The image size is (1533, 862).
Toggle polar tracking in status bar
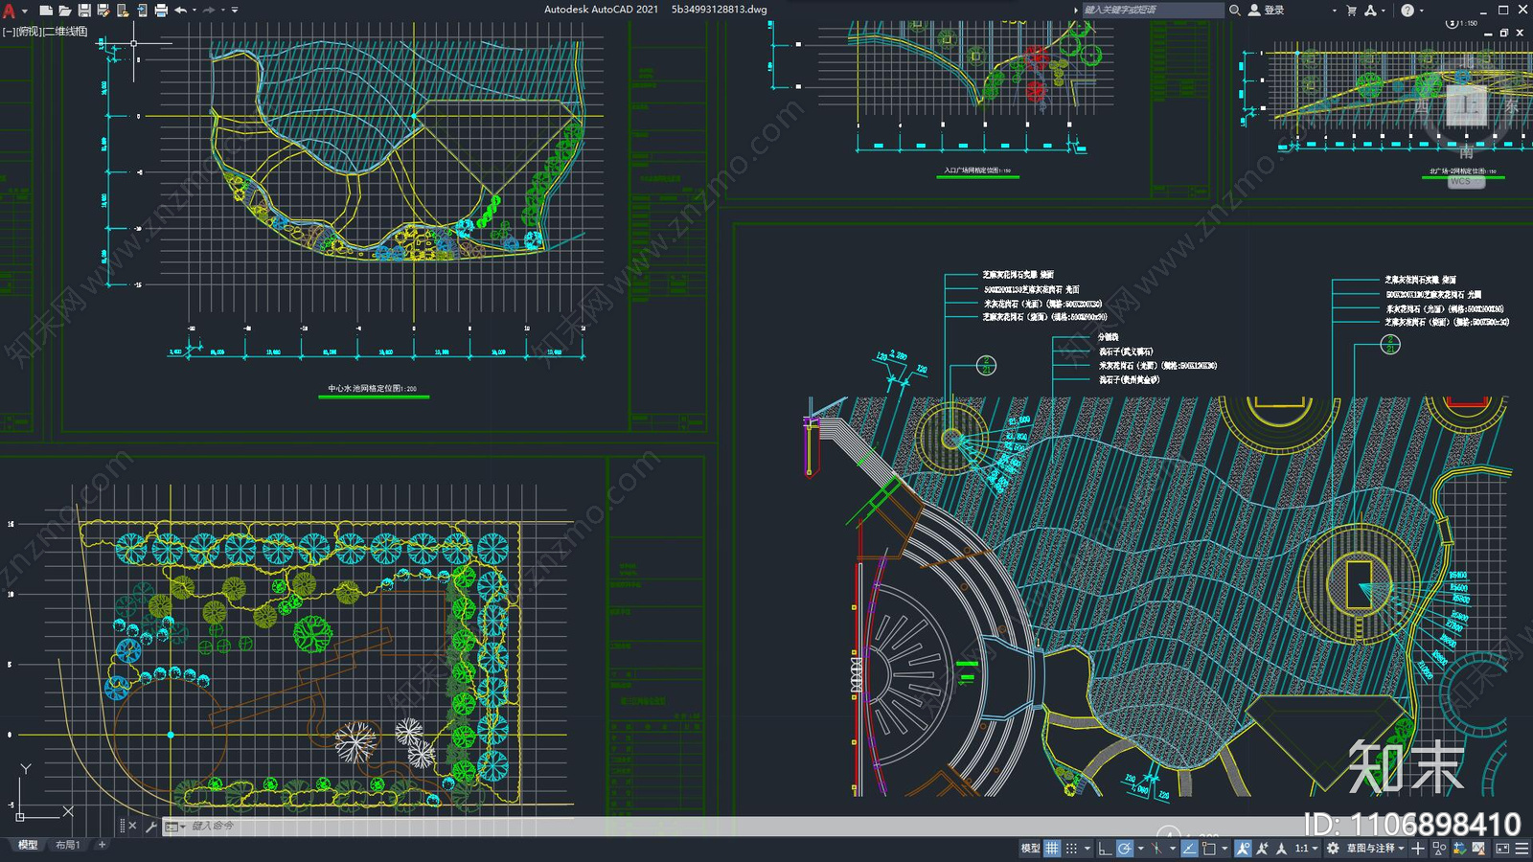click(x=1125, y=849)
